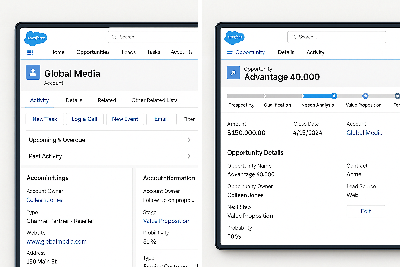Open the Global Media account link
This screenshot has width=400, height=267.
(364, 133)
